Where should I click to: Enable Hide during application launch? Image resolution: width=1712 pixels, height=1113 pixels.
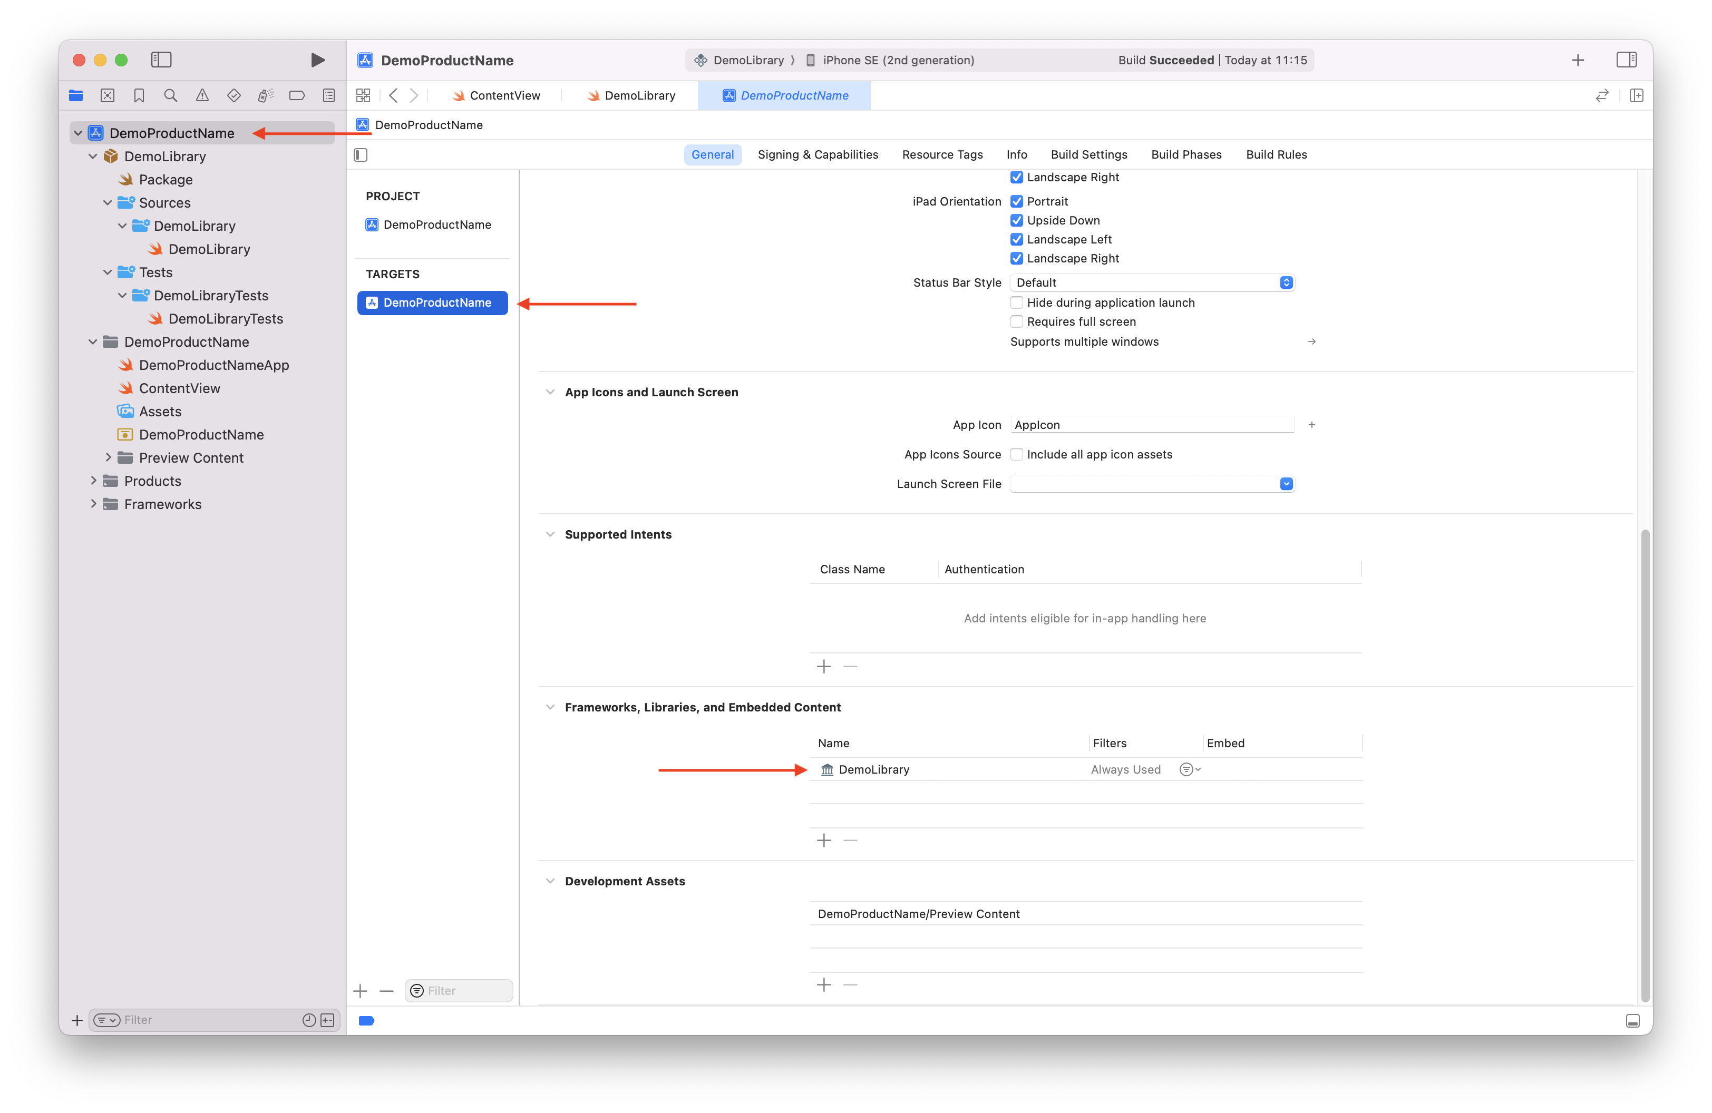click(1016, 302)
